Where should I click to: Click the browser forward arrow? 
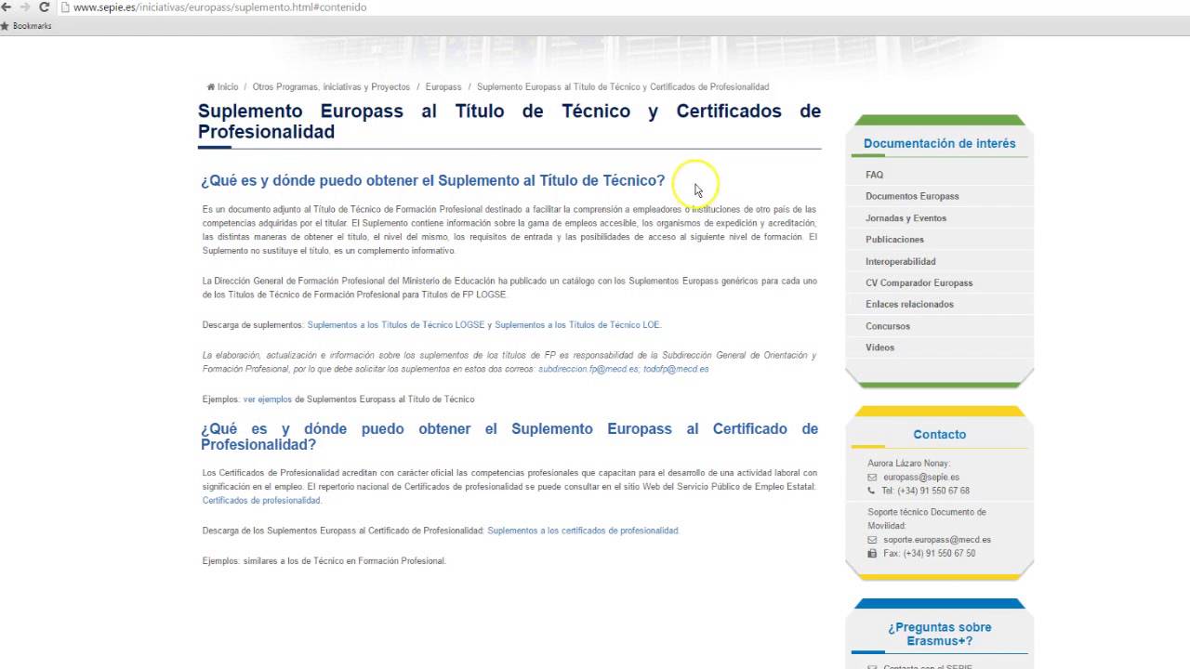tap(25, 7)
